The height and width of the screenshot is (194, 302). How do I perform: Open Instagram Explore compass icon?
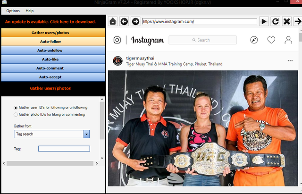(x=254, y=40)
